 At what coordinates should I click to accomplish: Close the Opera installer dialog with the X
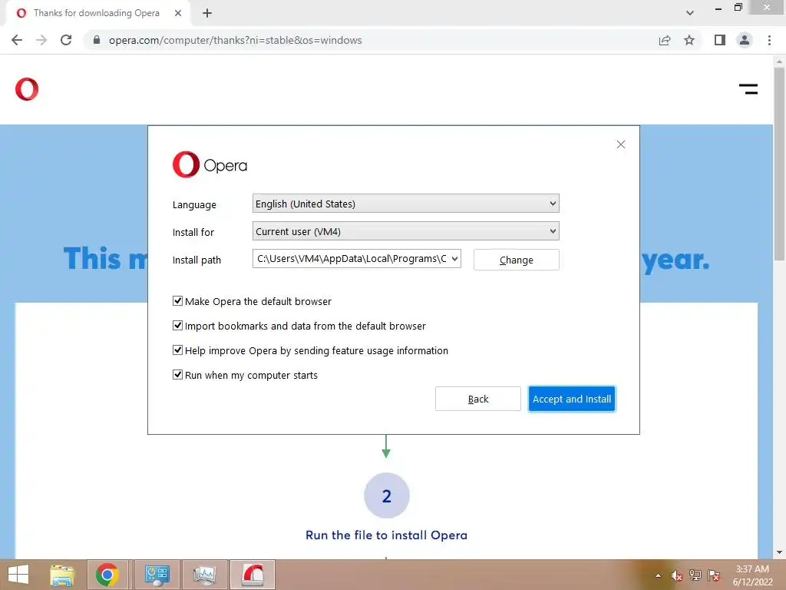620,144
